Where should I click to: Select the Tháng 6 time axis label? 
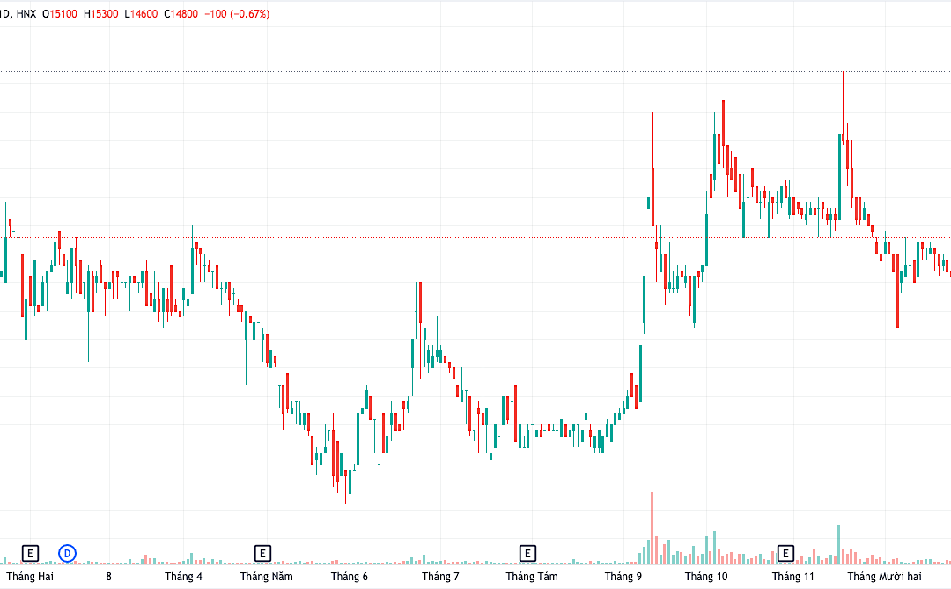click(350, 577)
